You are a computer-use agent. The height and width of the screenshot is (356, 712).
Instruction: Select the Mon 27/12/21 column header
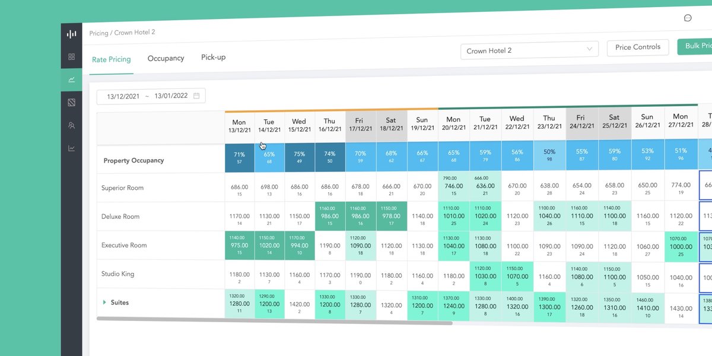pos(681,121)
